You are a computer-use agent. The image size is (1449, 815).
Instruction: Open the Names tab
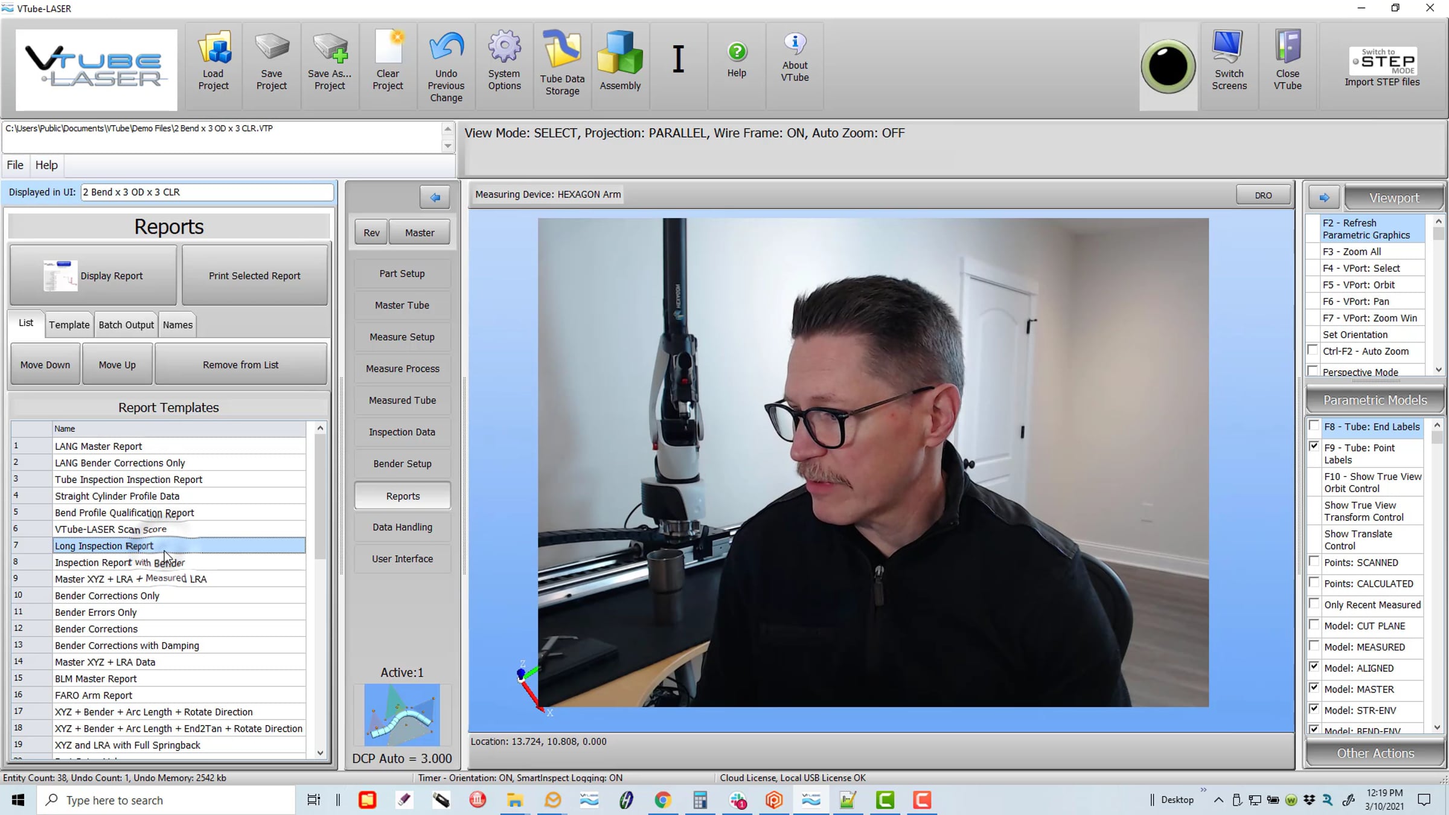[178, 325]
